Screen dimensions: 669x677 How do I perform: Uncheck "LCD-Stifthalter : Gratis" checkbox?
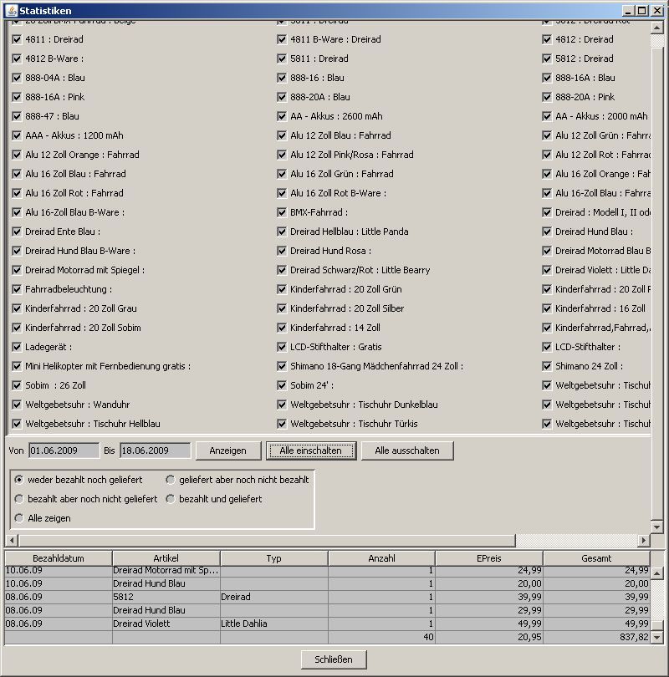coord(282,347)
